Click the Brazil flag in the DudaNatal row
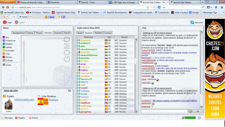The height and width of the screenshot is (127, 225). tap(106, 40)
